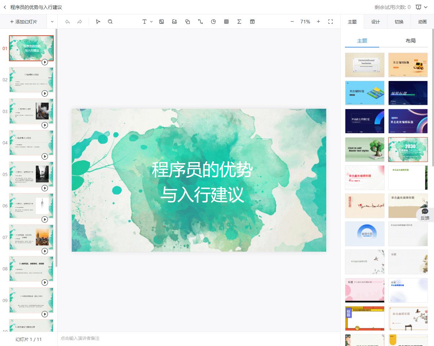Increase zoom with the plus control
434x346 pixels.
[x=318, y=22]
